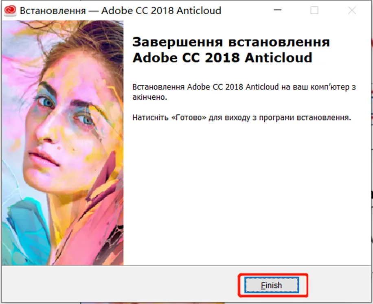This screenshot has width=373, height=304.
Task: Click the painted portrait artwork image
Action: click(62, 142)
